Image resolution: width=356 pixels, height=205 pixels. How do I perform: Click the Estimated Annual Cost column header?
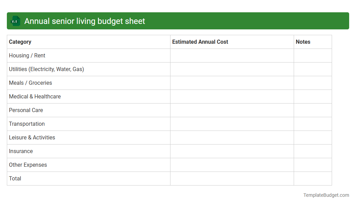point(199,42)
